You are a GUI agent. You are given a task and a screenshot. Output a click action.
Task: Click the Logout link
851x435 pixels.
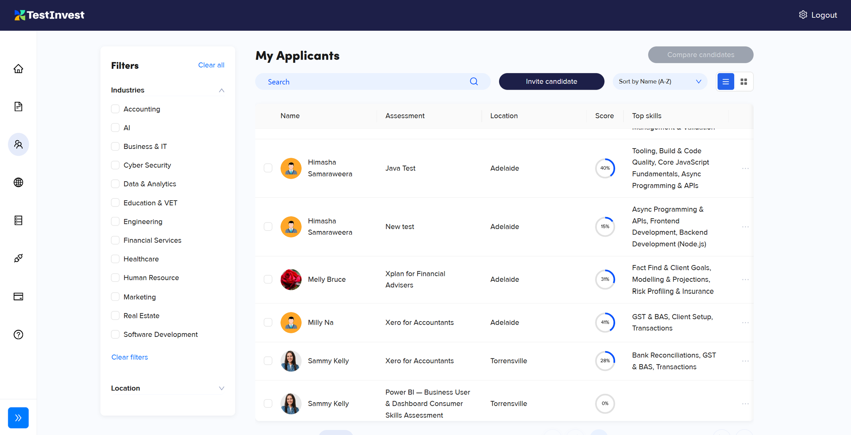coord(824,15)
